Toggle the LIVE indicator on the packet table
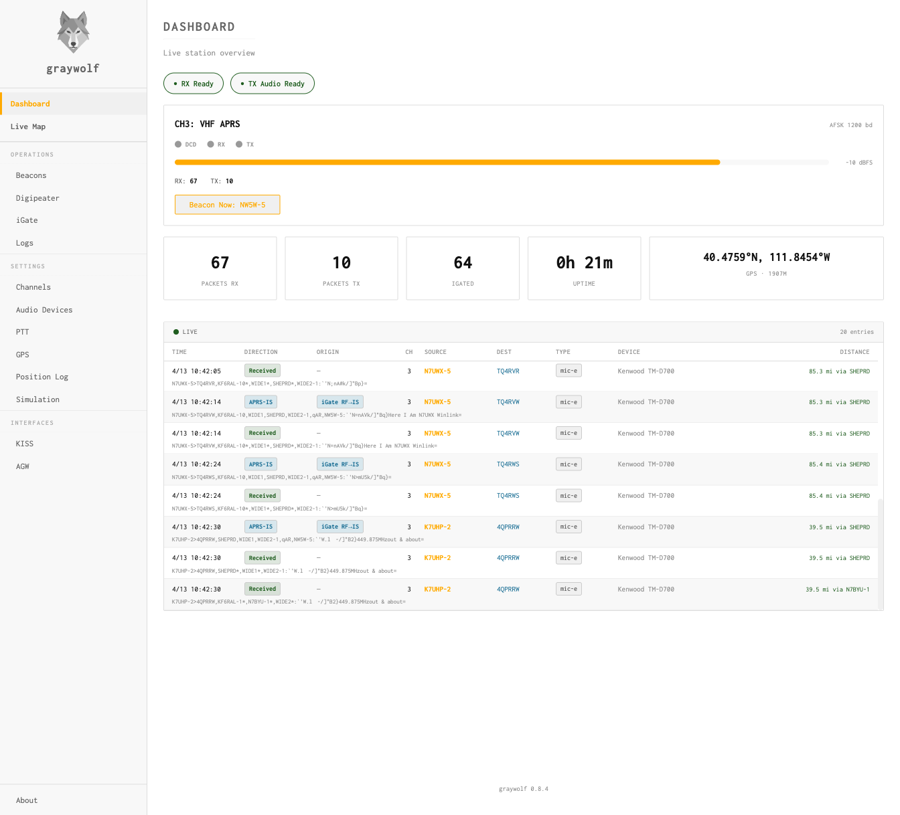Screen dimensions: 900x815 point(185,331)
